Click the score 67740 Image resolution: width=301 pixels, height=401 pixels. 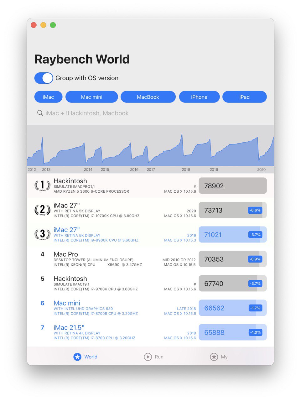[x=214, y=284]
